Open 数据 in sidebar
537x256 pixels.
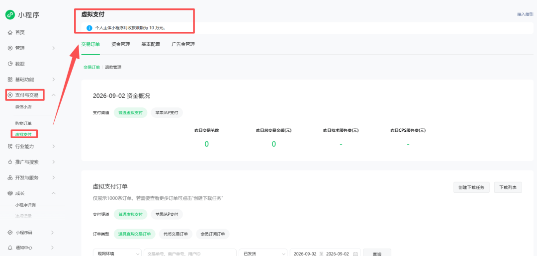(20, 64)
